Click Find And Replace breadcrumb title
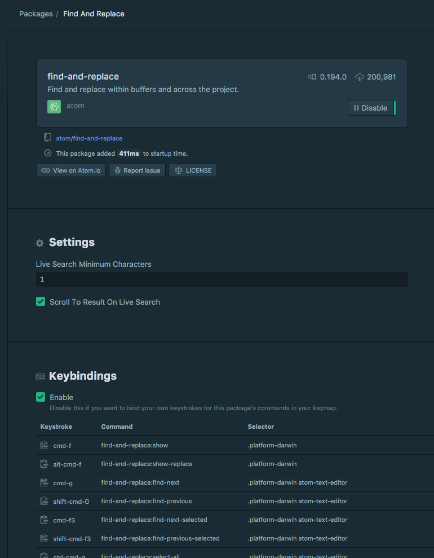Screen dimensions: 434x558 click(94, 14)
